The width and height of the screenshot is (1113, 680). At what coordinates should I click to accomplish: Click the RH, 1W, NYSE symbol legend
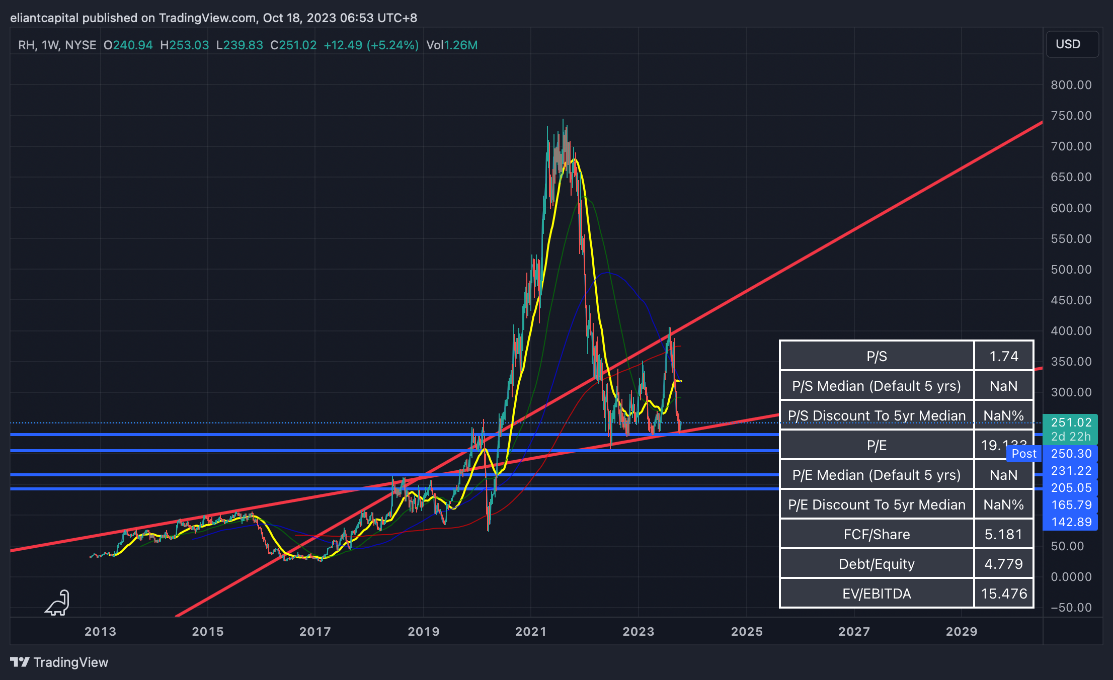point(57,45)
